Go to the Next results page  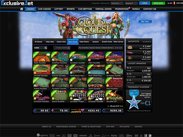(121, 106)
